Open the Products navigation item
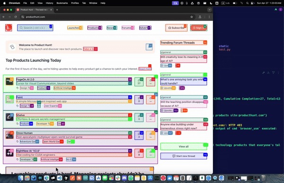284x183 pixels. click(x=95, y=28)
